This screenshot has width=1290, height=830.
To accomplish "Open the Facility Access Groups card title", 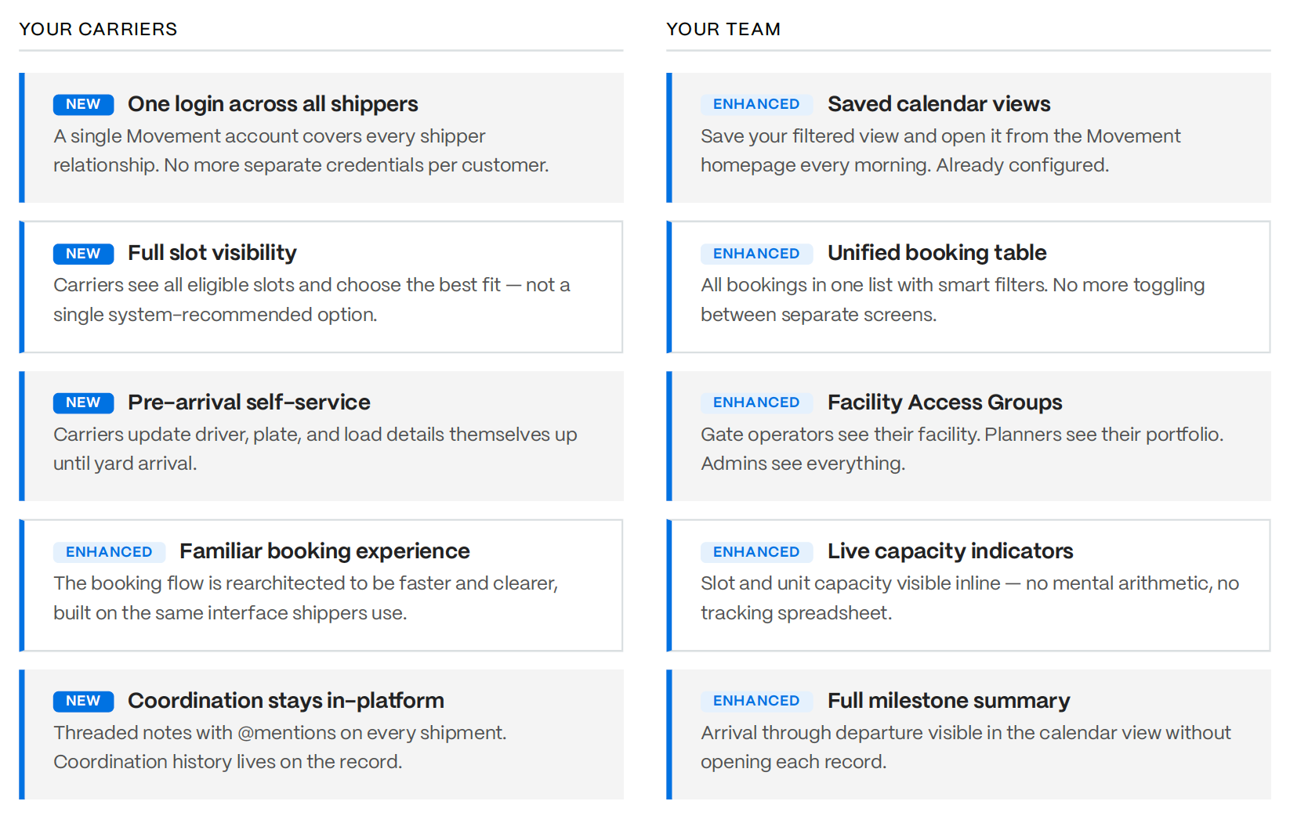I will [945, 402].
